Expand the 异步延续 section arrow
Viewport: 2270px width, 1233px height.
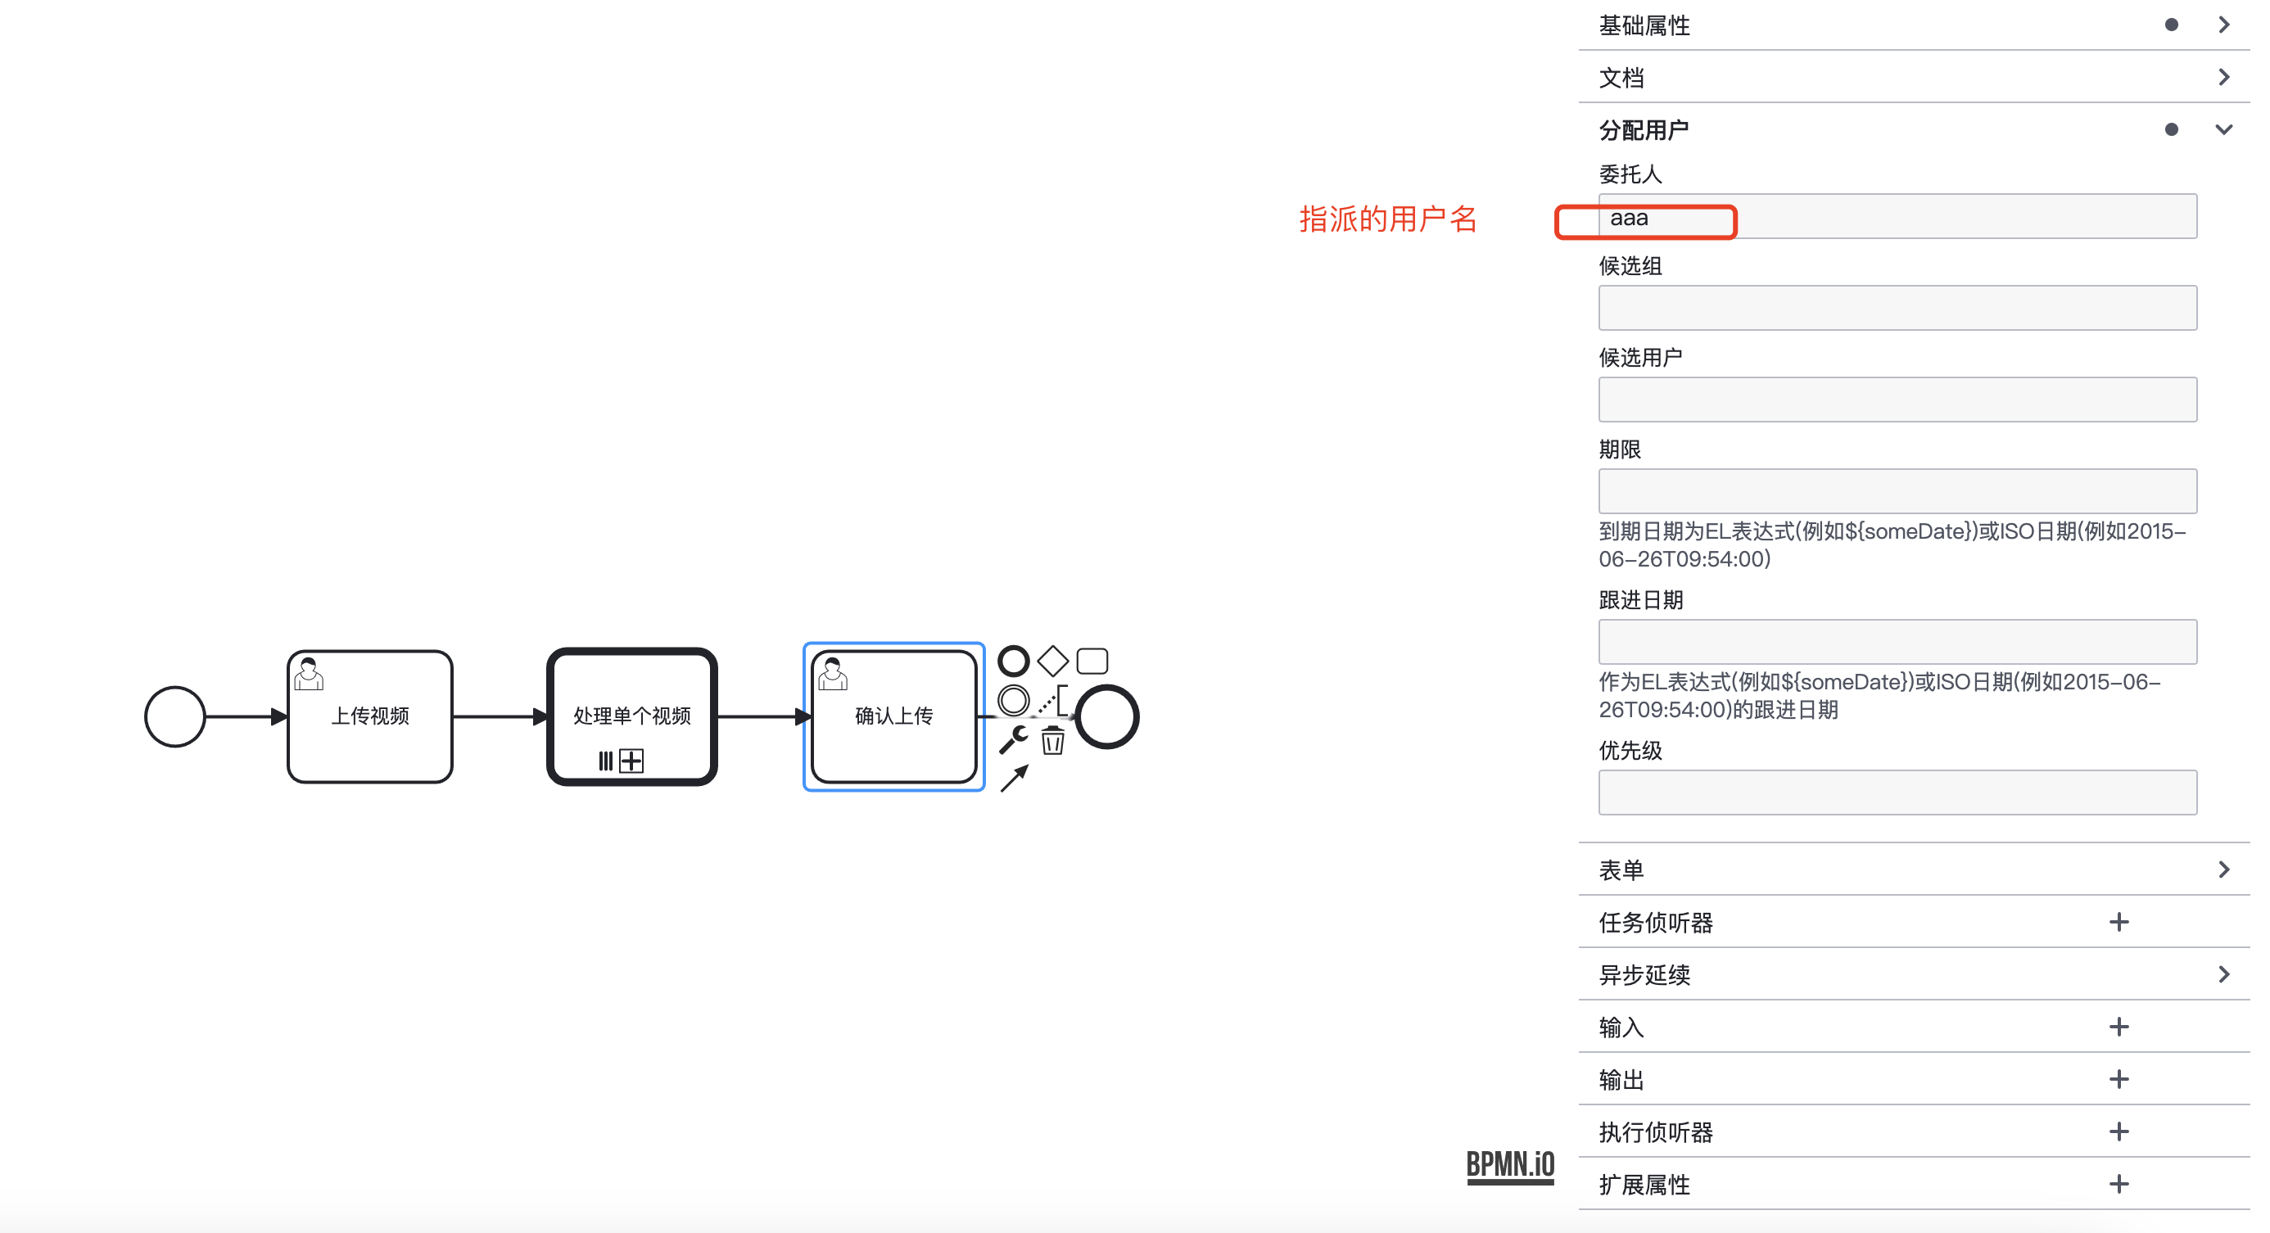[x=2223, y=974]
